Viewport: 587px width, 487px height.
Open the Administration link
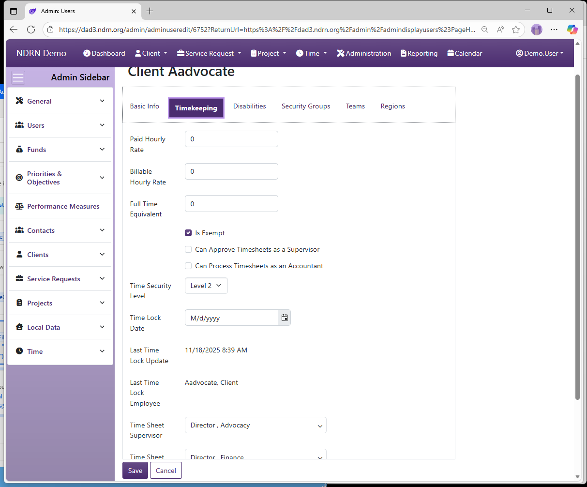point(364,53)
